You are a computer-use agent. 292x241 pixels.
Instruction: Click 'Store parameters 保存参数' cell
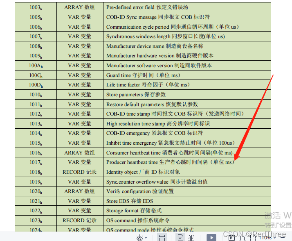coord(187,95)
